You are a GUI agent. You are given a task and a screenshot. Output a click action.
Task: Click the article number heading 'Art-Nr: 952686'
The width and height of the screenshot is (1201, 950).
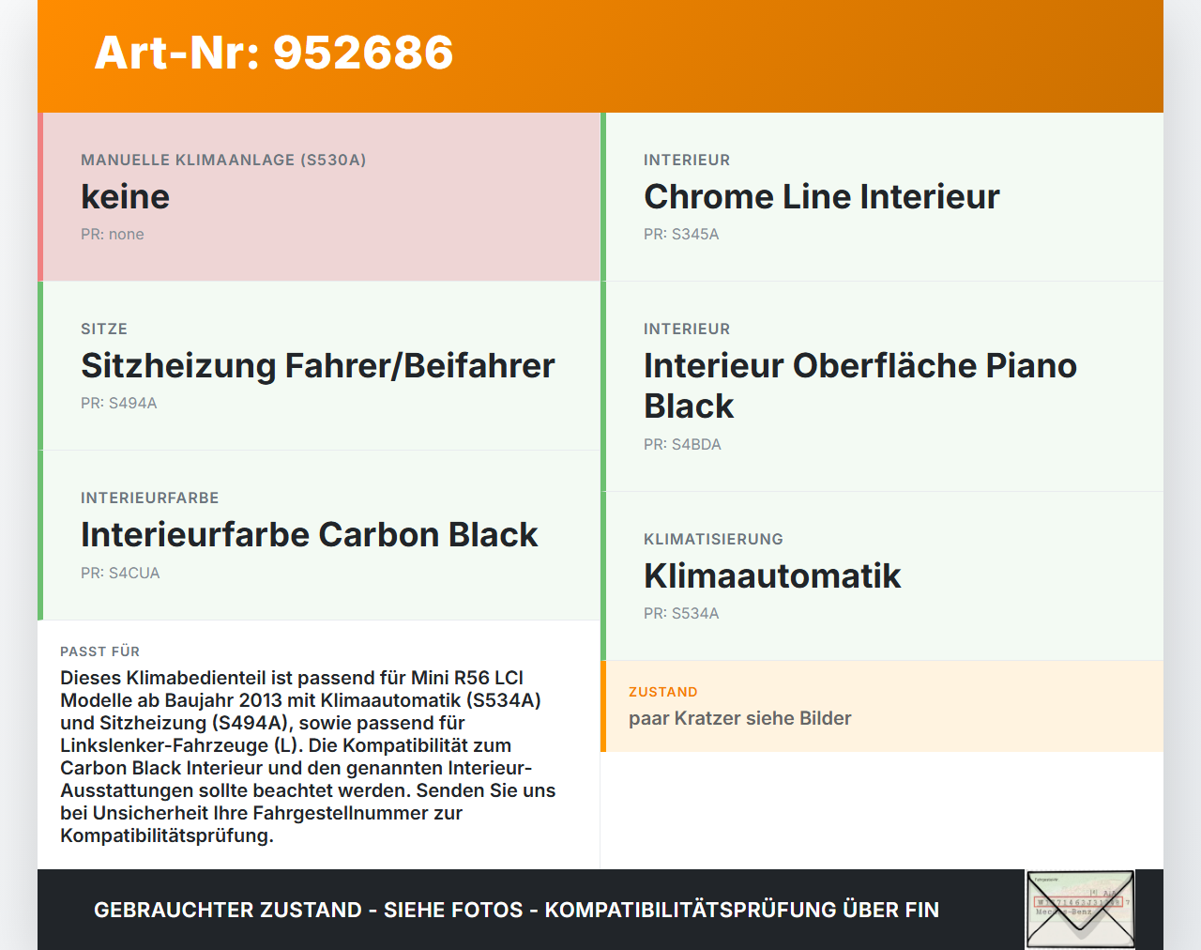[274, 53]
